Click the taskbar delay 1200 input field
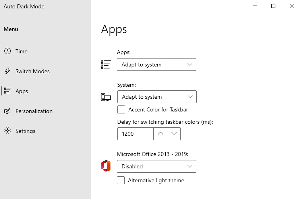298x199 pixels. click(135, 134)
